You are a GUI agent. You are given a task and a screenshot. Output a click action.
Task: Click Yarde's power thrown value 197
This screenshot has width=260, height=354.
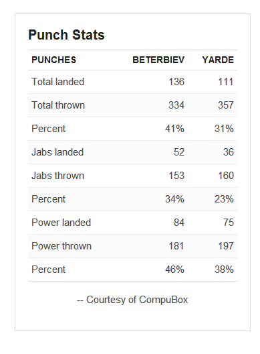(x=226, y=246)
